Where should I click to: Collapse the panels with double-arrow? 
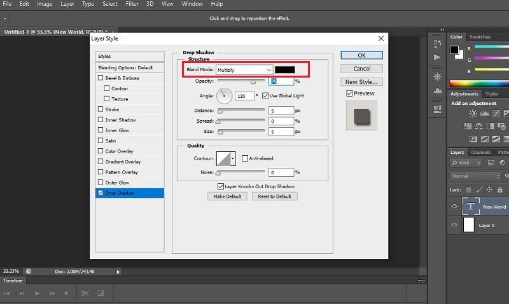pyautogui.click(x=442, y=30)
